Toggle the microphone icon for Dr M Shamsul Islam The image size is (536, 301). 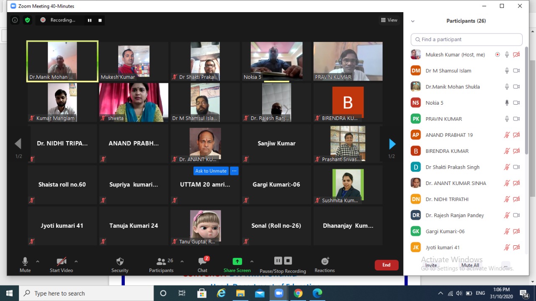click(507, 71)
